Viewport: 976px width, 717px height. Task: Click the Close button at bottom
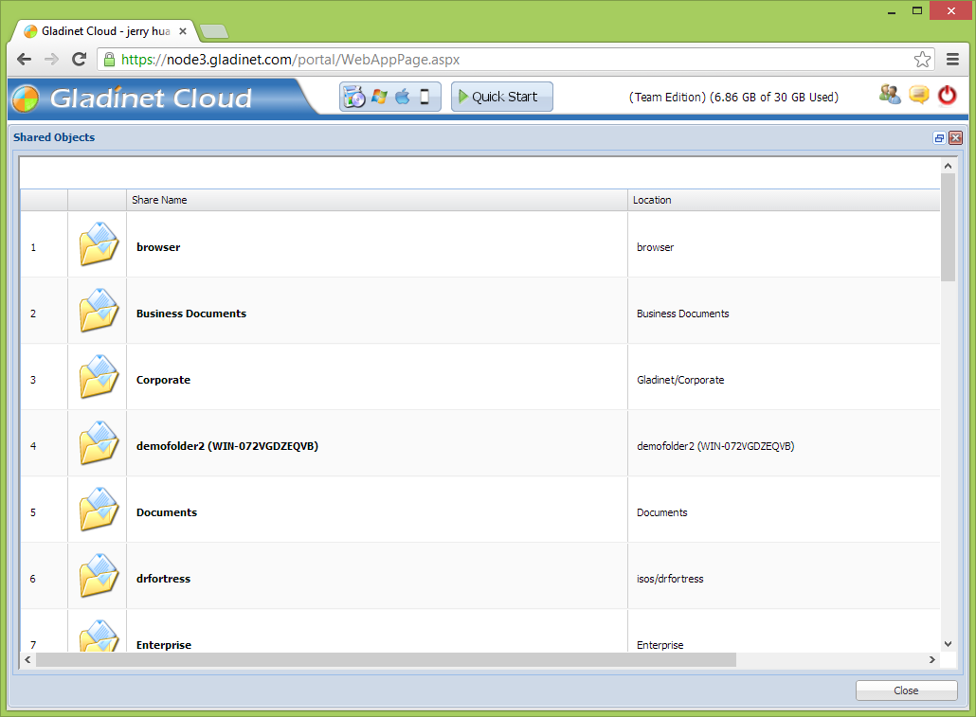click(906, 690)
